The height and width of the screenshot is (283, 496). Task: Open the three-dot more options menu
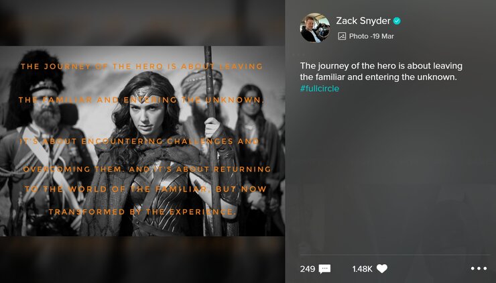pyautogui.click(x=479, y=268)
